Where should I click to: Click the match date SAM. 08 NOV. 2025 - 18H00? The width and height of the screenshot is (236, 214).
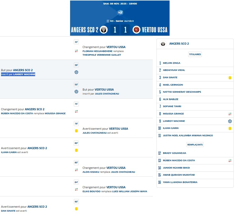(x=120, y=4)
